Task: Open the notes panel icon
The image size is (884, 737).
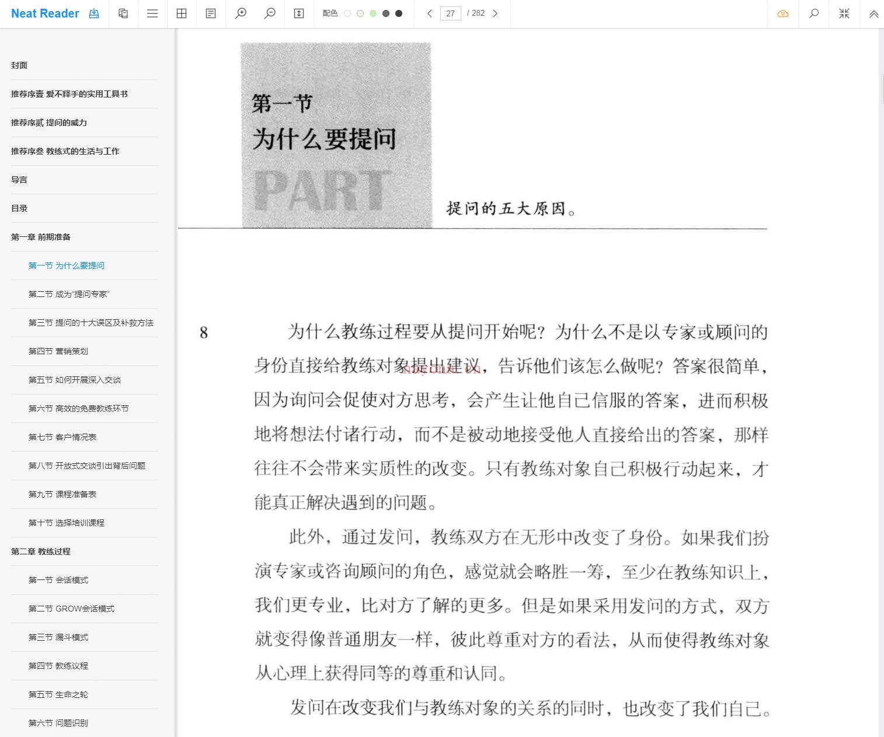Action: pyautogui.click(x=211, y=13)
